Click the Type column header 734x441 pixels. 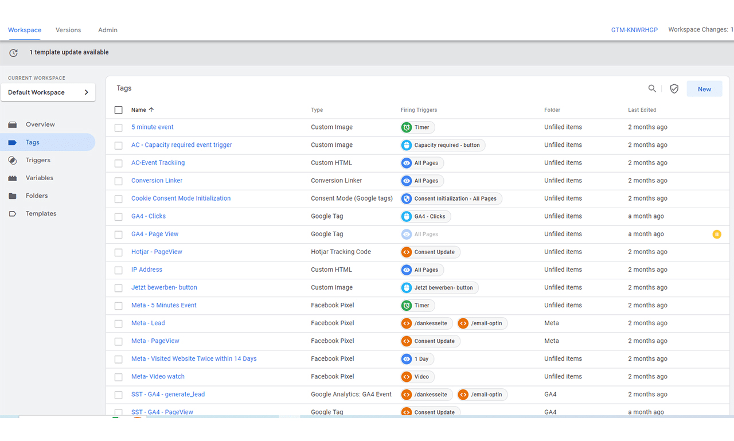point(317,110)
